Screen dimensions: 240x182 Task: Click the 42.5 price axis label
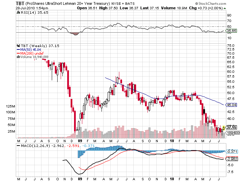point(231,112)
